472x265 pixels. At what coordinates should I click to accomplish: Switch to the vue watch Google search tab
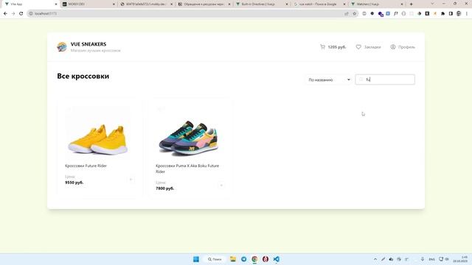(319, 4)
